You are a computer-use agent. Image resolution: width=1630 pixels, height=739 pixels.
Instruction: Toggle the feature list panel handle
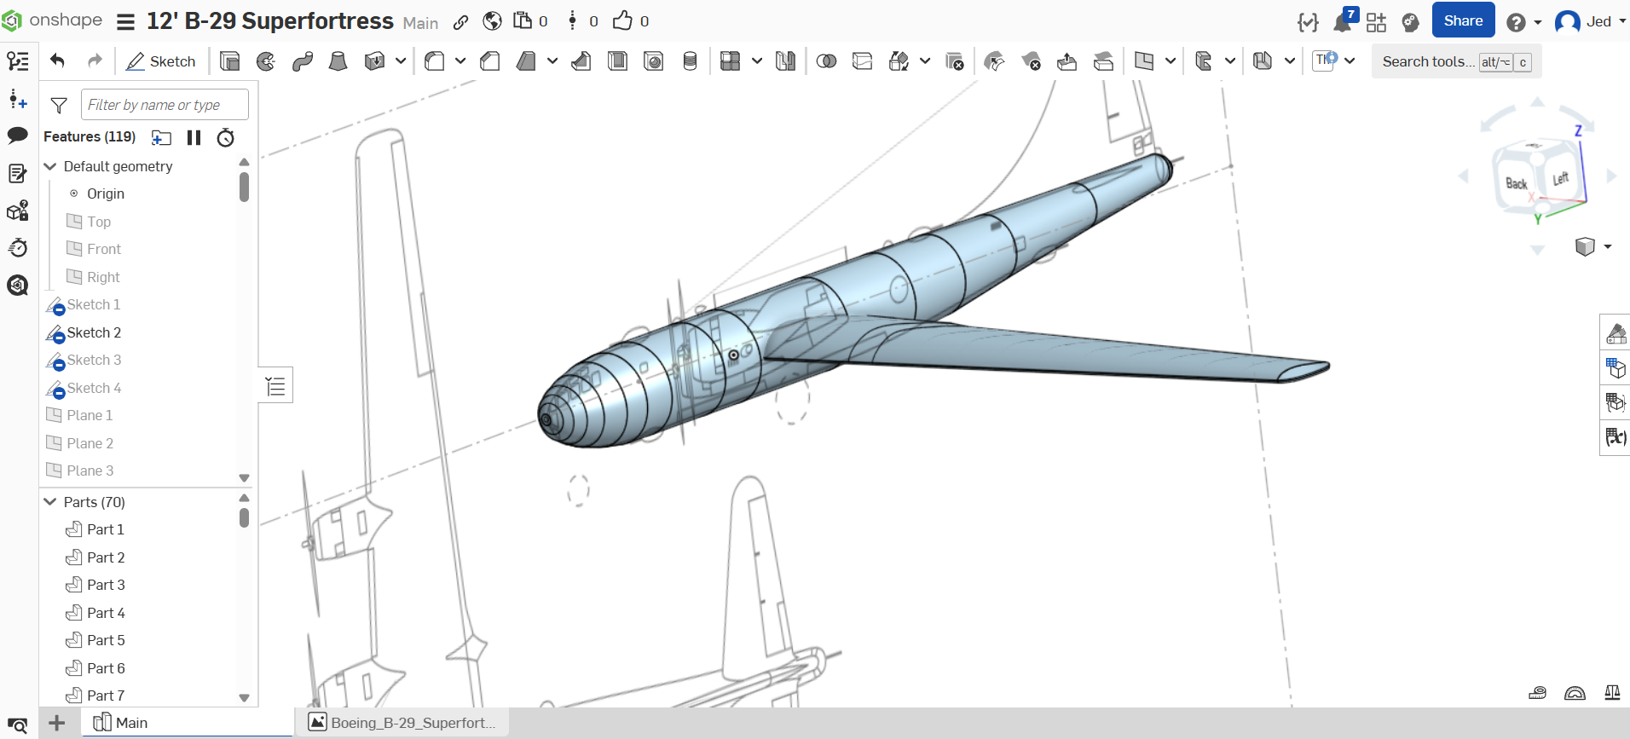pos(275,386)
